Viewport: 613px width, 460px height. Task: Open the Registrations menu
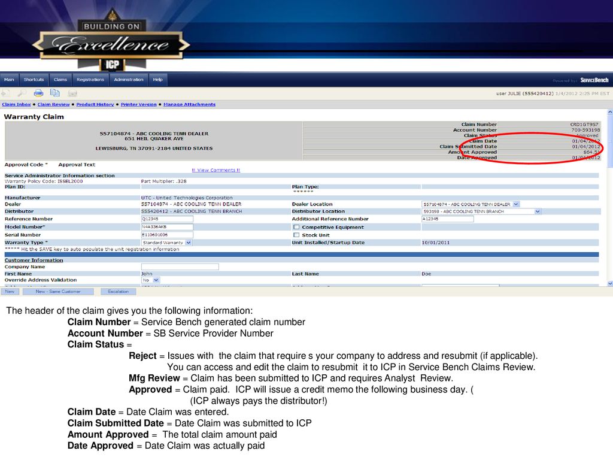pos(90,80)
